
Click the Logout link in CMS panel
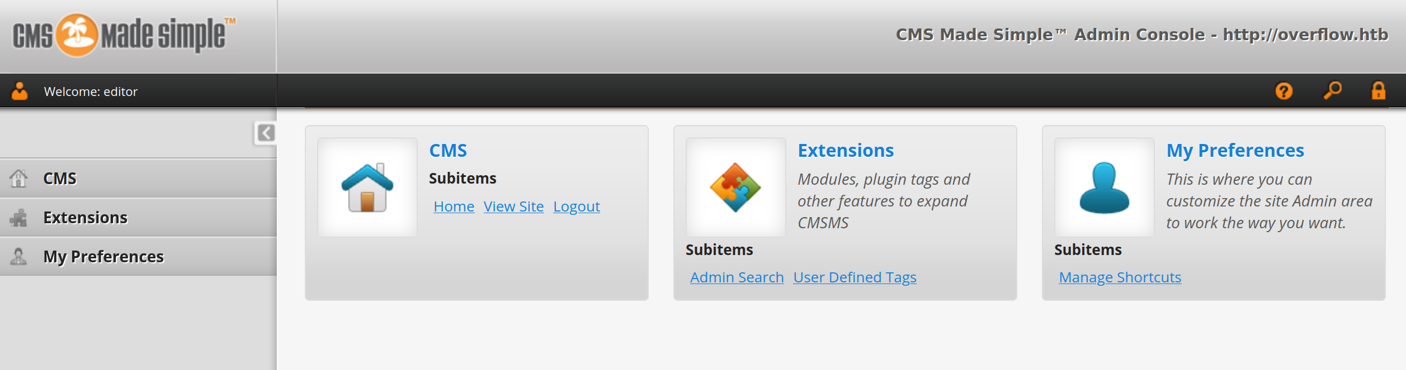(x=576, y=206)
